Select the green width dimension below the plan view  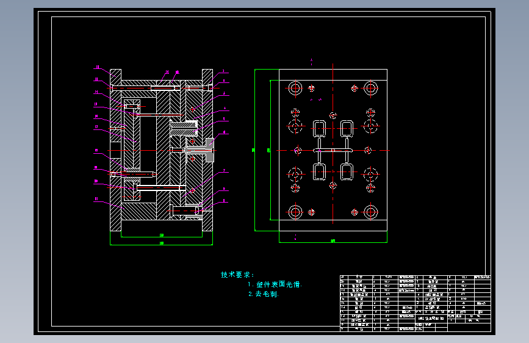tap(333, 241)
